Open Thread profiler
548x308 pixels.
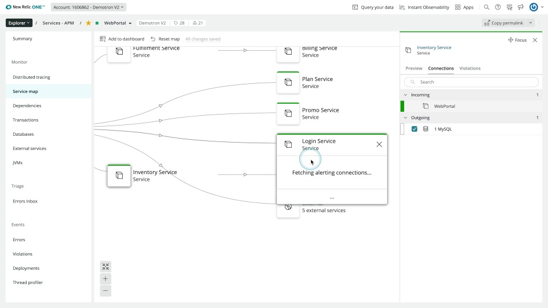[x=27, y=283]
